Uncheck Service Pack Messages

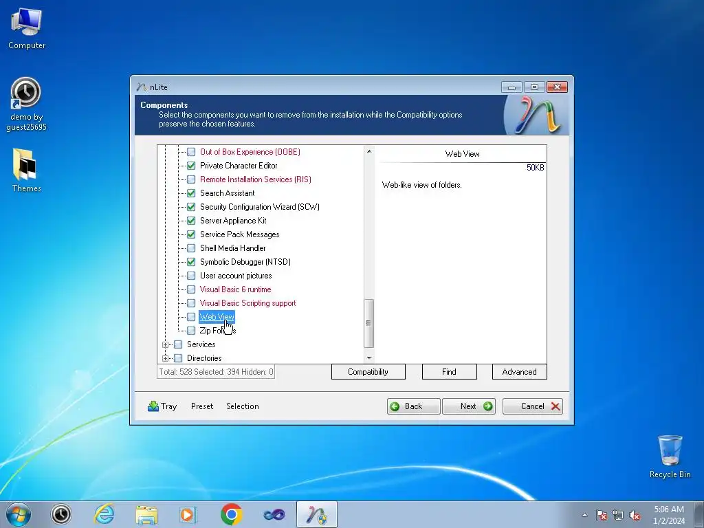tap(191, 234)
